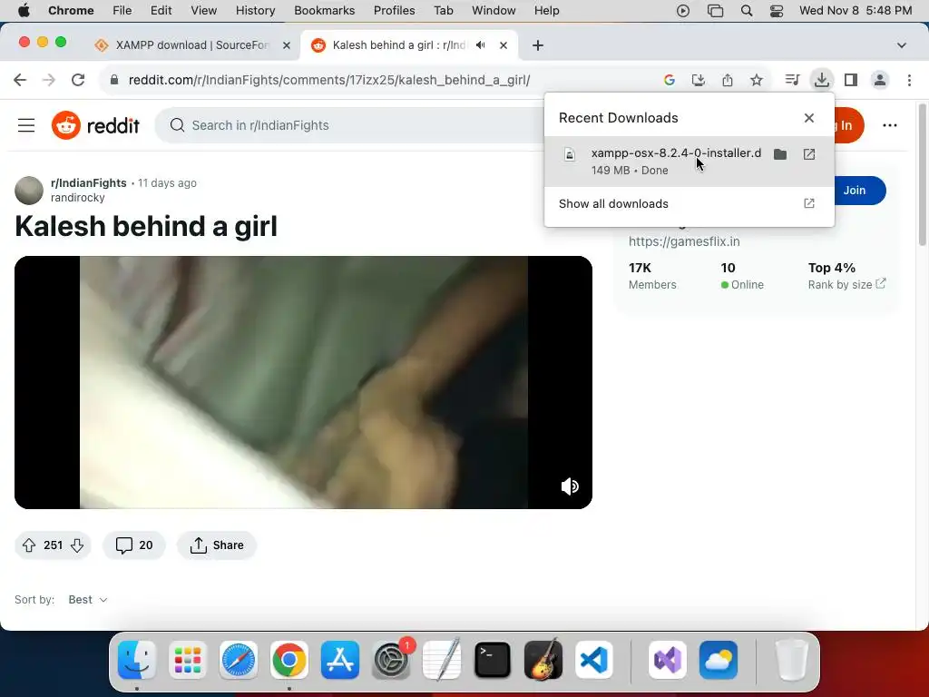Expand the tab search dropdown arrow

point(901,45)
